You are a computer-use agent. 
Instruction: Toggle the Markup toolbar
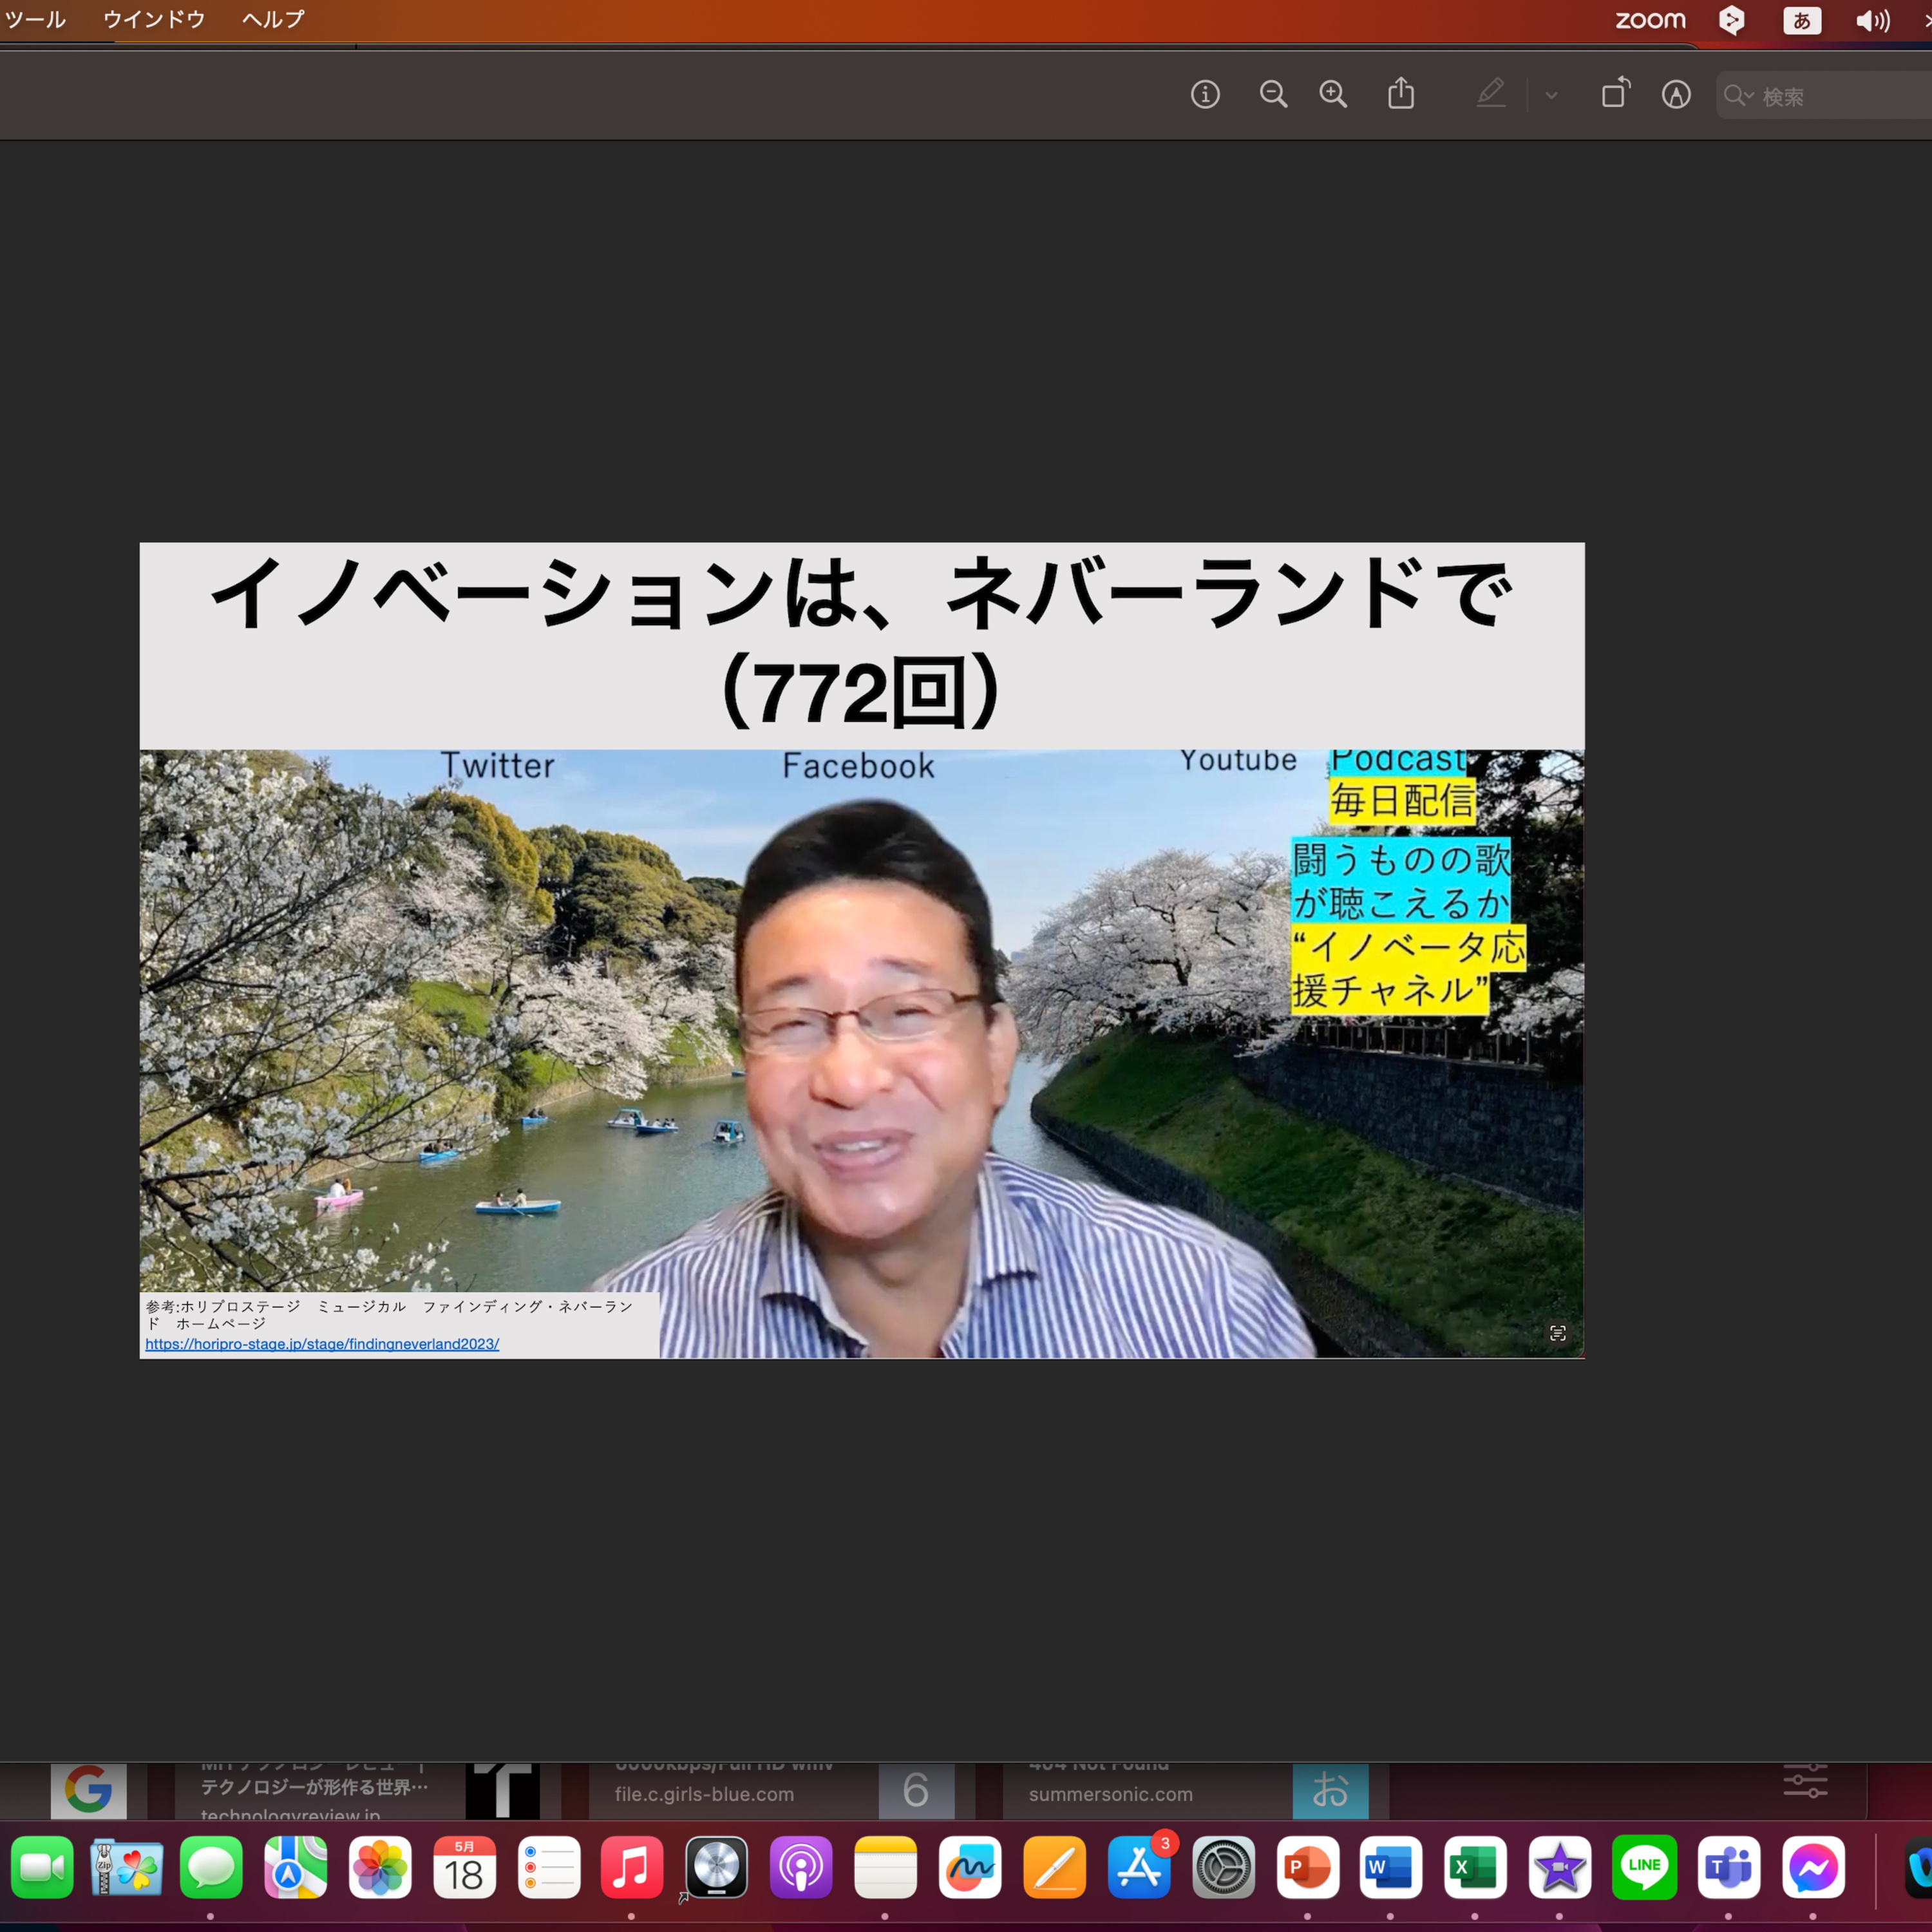[1676, 95]
